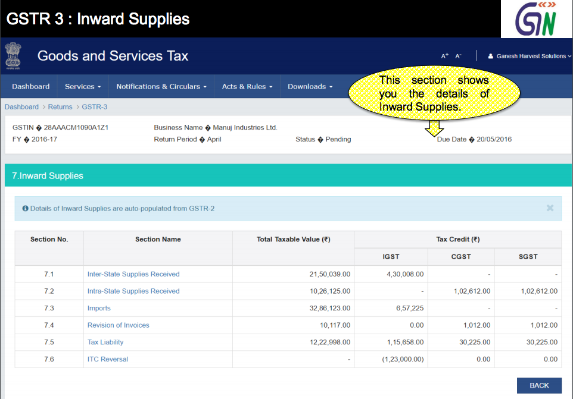
Task: Click the BACK button
Action: click(x=538, y=385)
